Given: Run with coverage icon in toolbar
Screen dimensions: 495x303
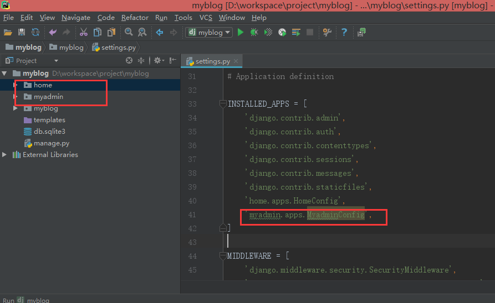Looking at the screenshot, I should pos(268,32).
